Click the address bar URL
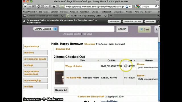The image size is (182, 102). (95, 7)
